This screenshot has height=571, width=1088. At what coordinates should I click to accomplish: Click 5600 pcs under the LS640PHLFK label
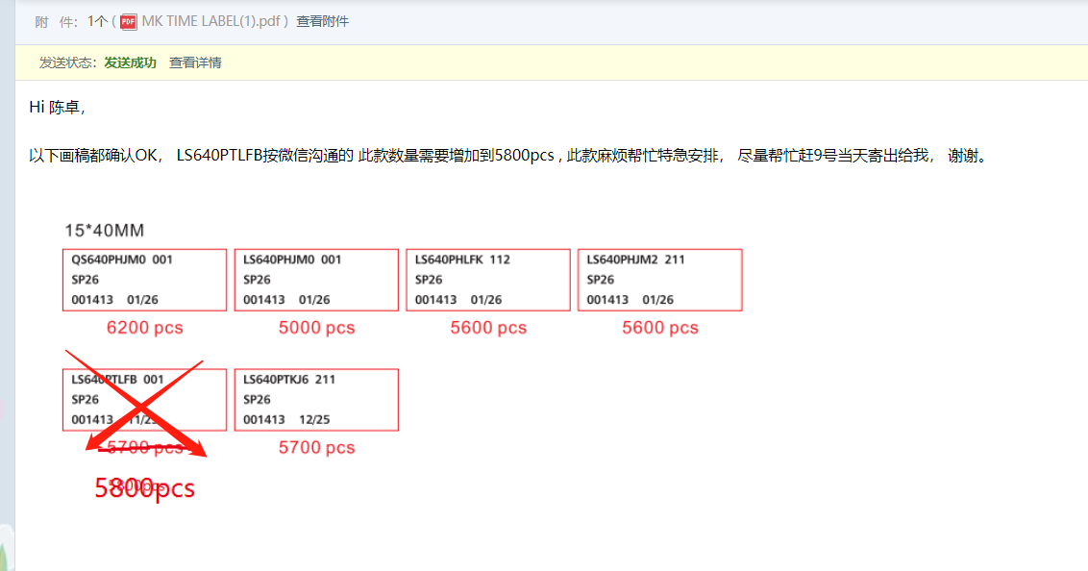pos(488,328)
